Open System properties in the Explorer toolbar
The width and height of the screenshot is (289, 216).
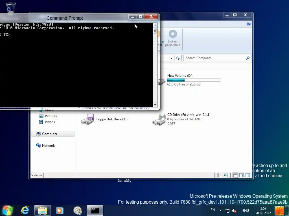click(x=172, y=39)
